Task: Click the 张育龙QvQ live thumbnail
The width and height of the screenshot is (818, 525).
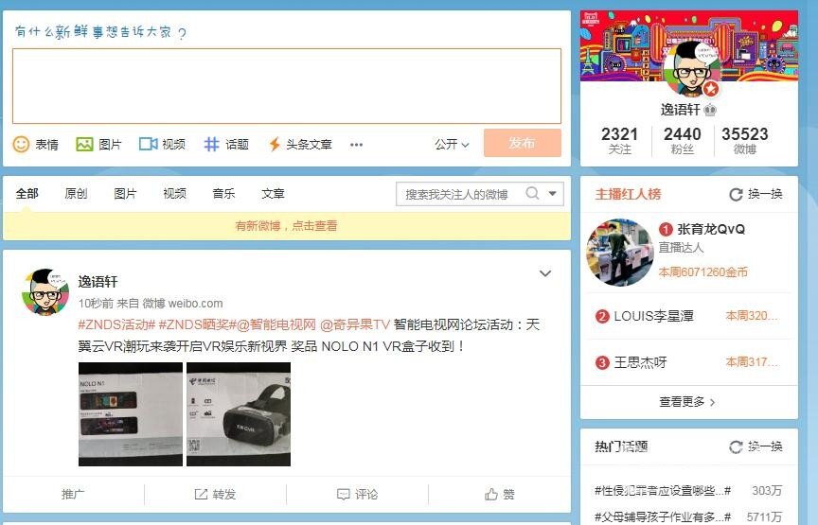Action: (x=620, y=253)
